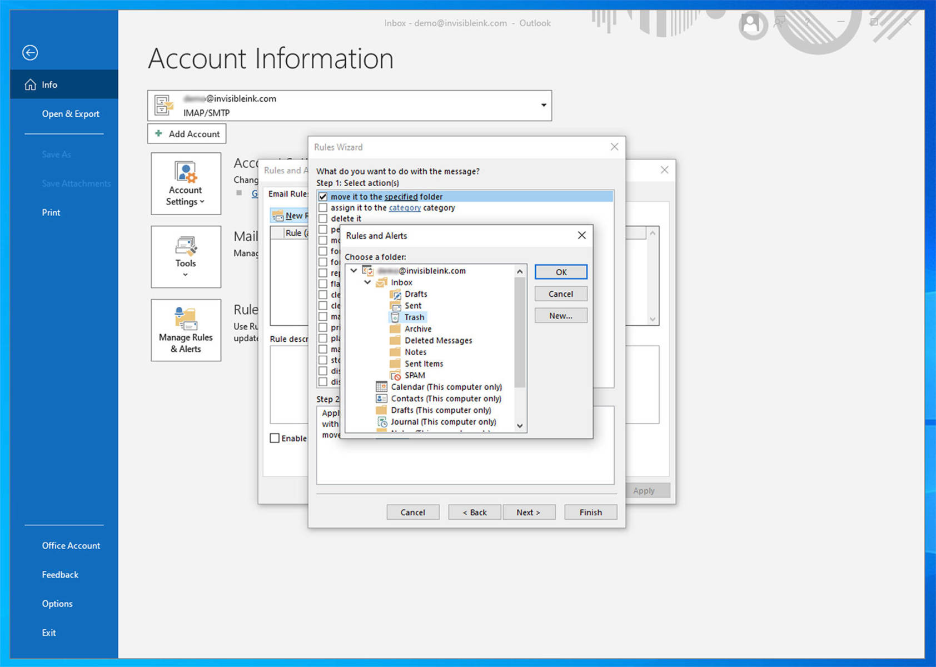The width and height of the screenshot is (936, 667).
Task: Toggle the Enable checkbox in Rules and Alerts
Action: [275, 438]
